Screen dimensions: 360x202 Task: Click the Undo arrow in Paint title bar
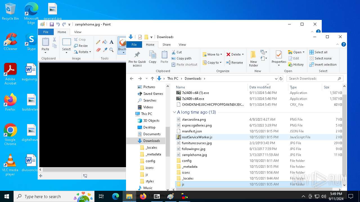pos(58,24)
